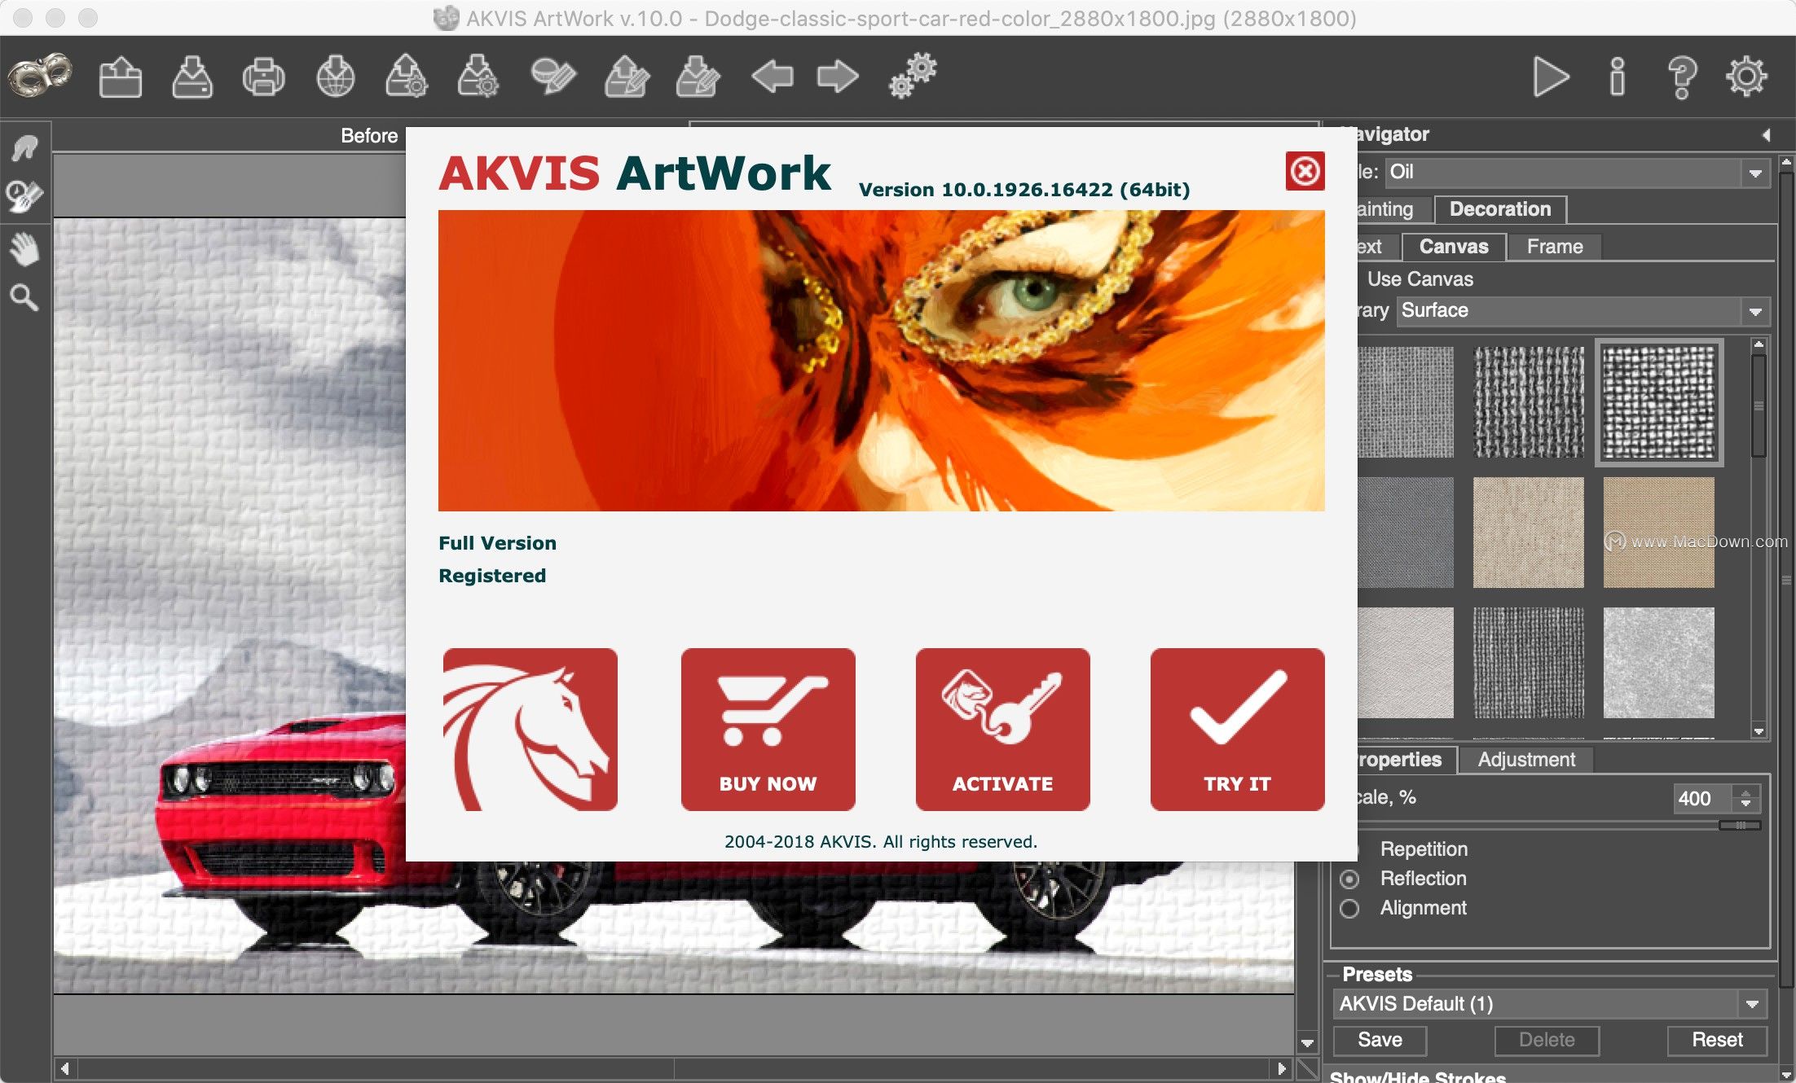Click the TRY IT button

pos(1237,730)
